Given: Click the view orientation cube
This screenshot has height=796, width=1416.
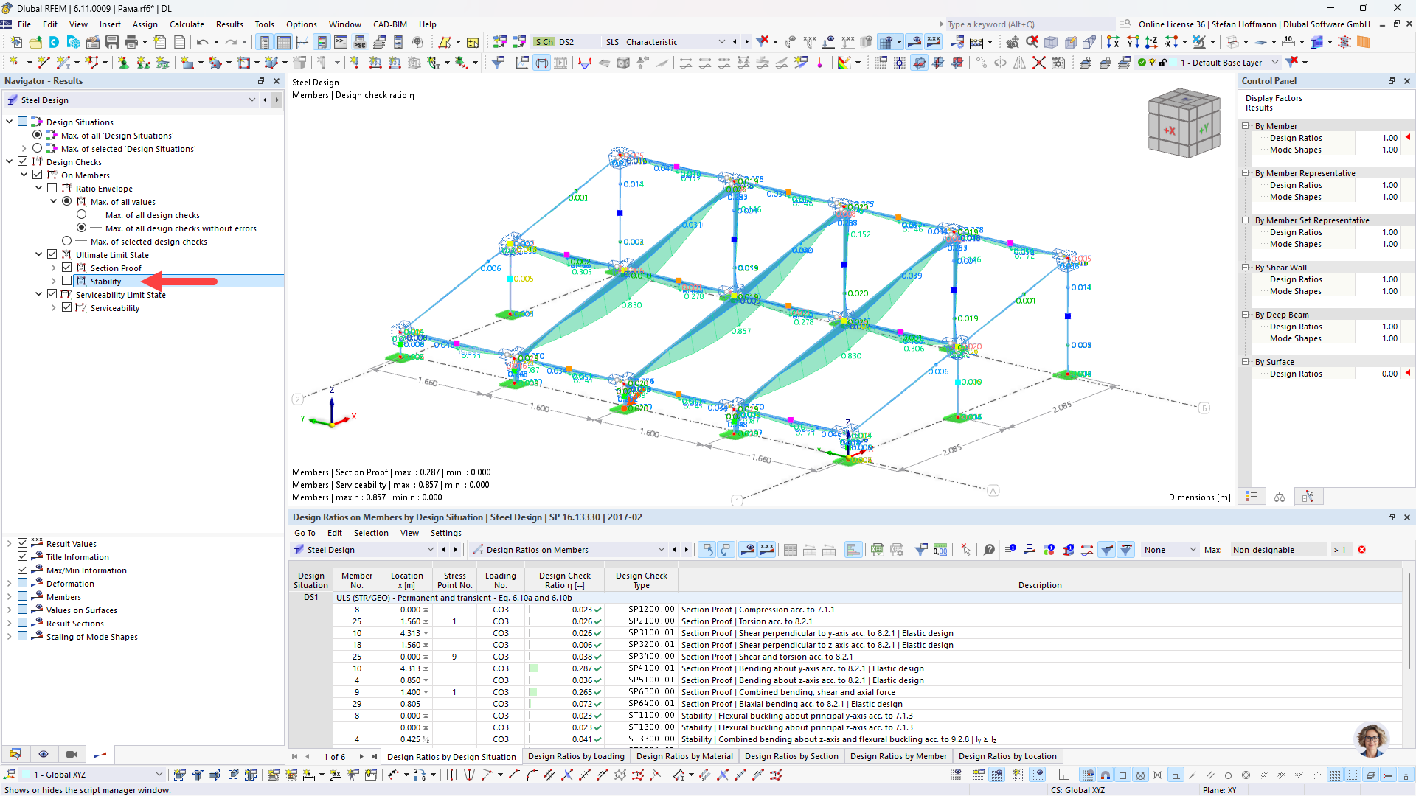Looking at the screenshot, I should point(1184,123).
